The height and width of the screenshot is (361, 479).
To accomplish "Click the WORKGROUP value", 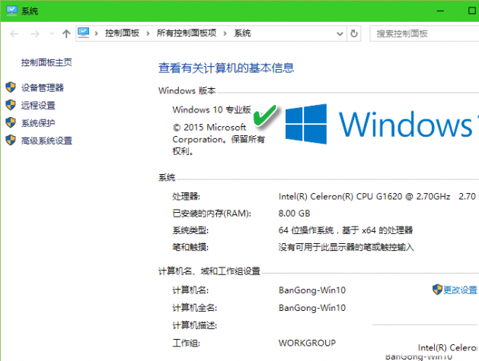I will pos(307,343).
